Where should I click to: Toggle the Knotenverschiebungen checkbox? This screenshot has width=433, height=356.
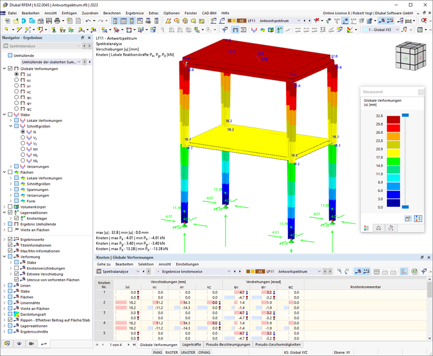(17, 268)
